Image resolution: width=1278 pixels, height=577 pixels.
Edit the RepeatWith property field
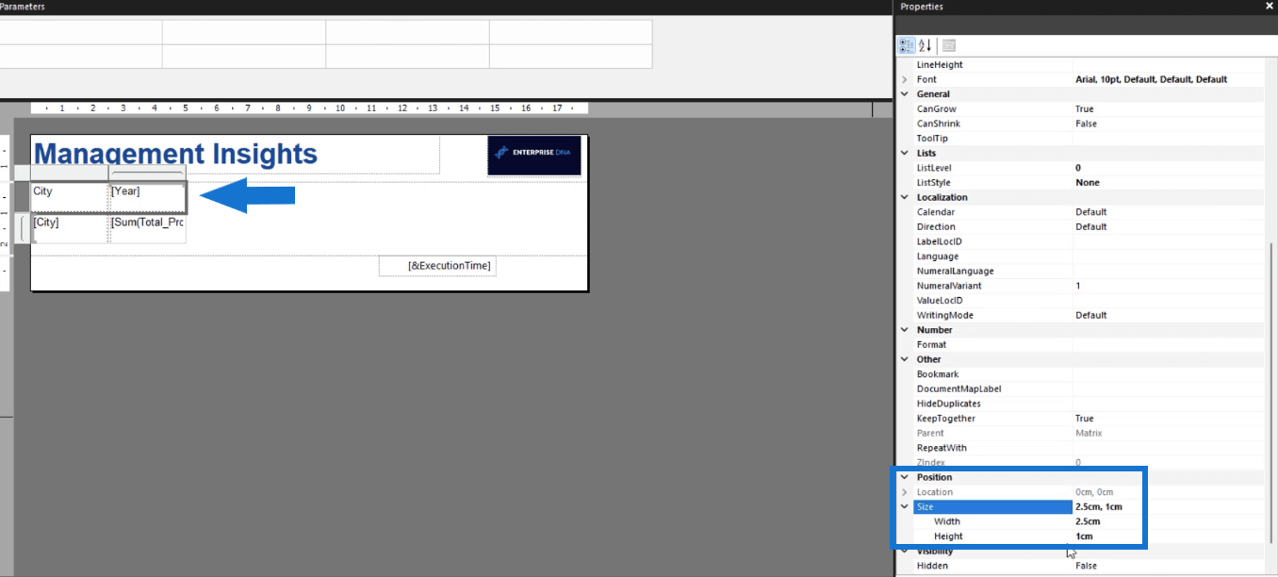coord(1169,448)
